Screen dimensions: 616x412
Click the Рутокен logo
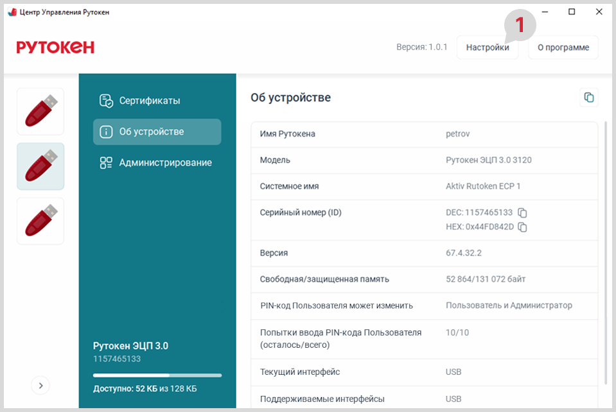pyautogui.click(x=56, y=47)
